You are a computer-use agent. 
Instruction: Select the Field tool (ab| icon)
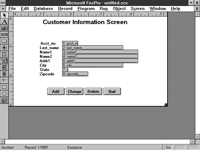4,28
